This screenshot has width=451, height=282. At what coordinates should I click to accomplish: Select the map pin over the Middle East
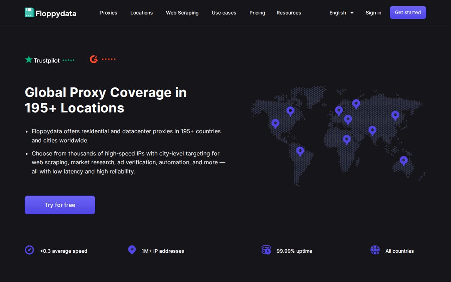(x=348, y=119)
